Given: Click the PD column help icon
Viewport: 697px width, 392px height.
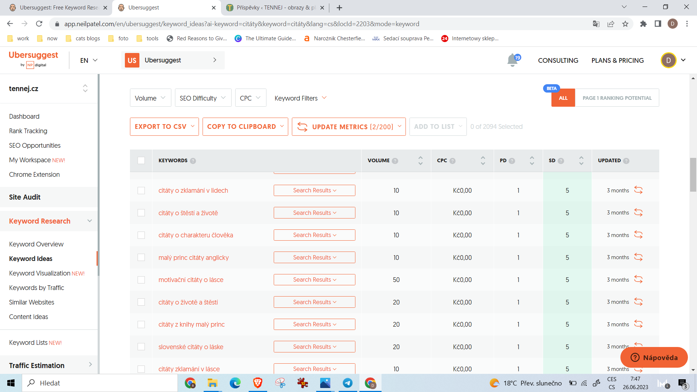Looking at the screenshot, I should pyautogui.click(x=512, y=161).
